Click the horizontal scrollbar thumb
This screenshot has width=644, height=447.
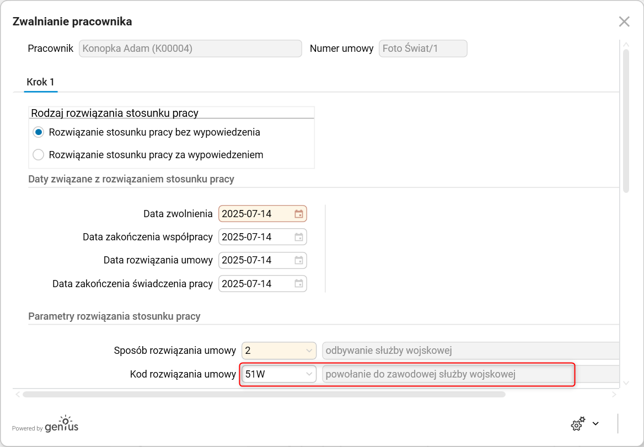point(264,394)
